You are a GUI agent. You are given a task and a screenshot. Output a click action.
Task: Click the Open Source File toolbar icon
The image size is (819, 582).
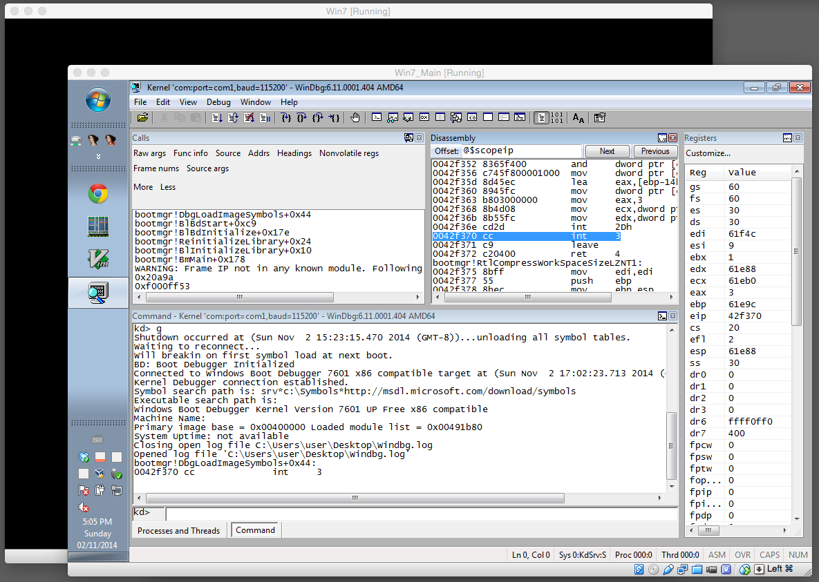pos(142,117)
